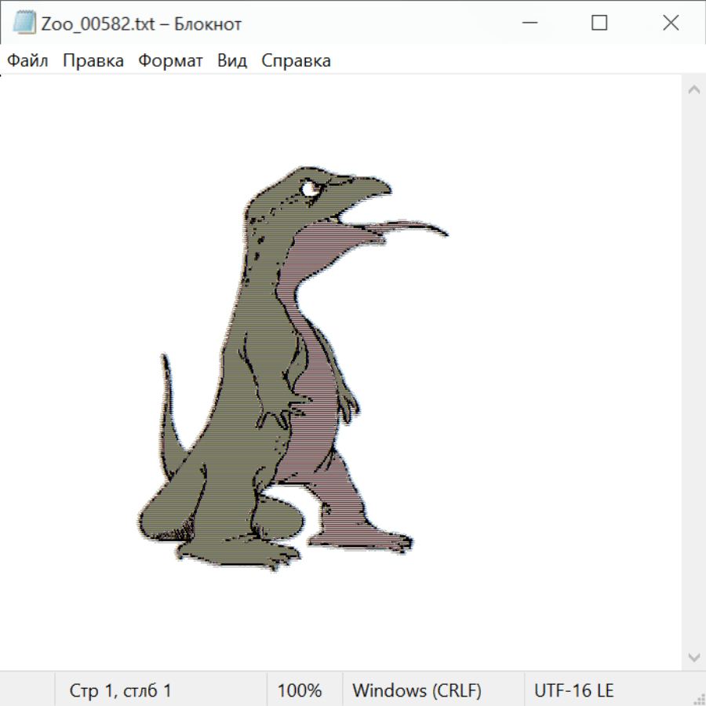The width and height of the screenshot is (706, 706).
Task: Click the UTF-16 LE encoding indicator
Action: point(573,690)
